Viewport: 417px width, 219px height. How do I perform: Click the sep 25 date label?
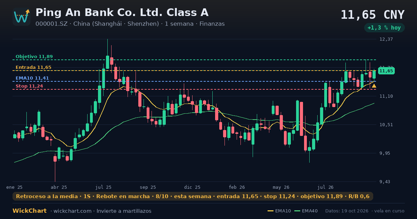(x=148, y=187)
